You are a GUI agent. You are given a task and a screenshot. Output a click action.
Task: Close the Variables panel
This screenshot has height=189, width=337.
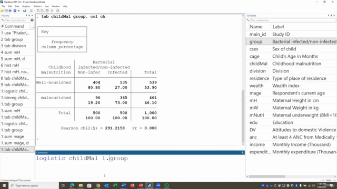tap(334, 16)
